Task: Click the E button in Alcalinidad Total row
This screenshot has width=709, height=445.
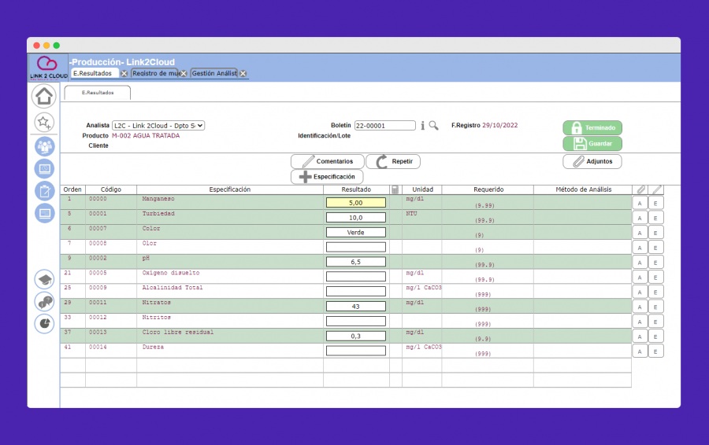Action: 655,292
